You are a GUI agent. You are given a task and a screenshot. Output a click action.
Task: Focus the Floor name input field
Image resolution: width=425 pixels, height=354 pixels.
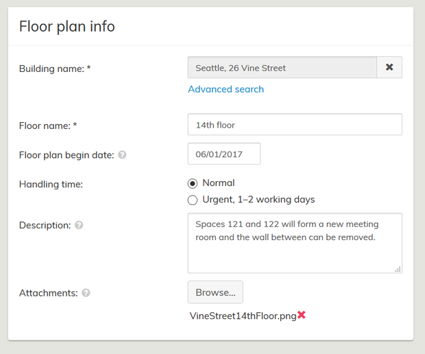(x=295, y=125)
